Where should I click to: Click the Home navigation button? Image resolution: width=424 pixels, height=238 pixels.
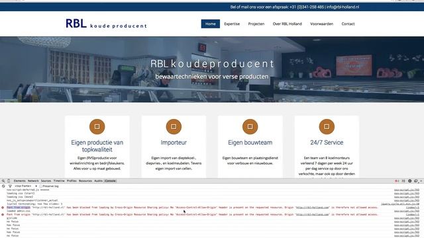(x=211, y=24)
